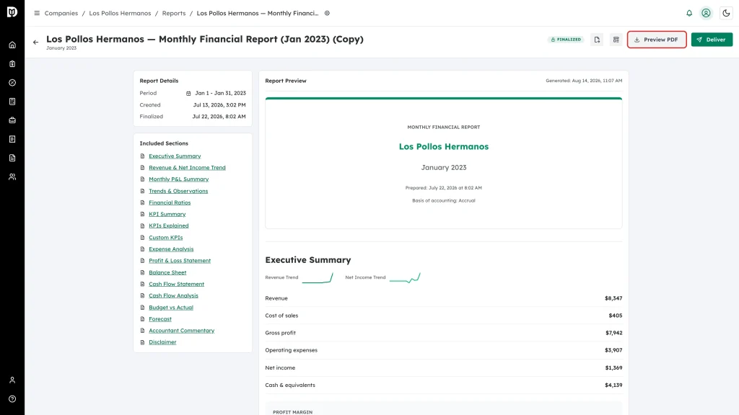Click the FINALIZED status badge
The width and height of the screenshot is (739, 415).
pyautogui.click(x=566, y=40)
